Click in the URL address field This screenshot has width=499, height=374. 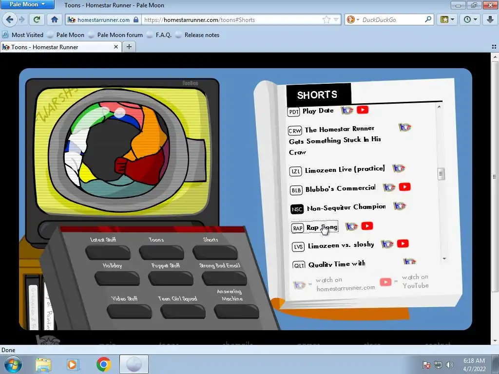[232, 19]
